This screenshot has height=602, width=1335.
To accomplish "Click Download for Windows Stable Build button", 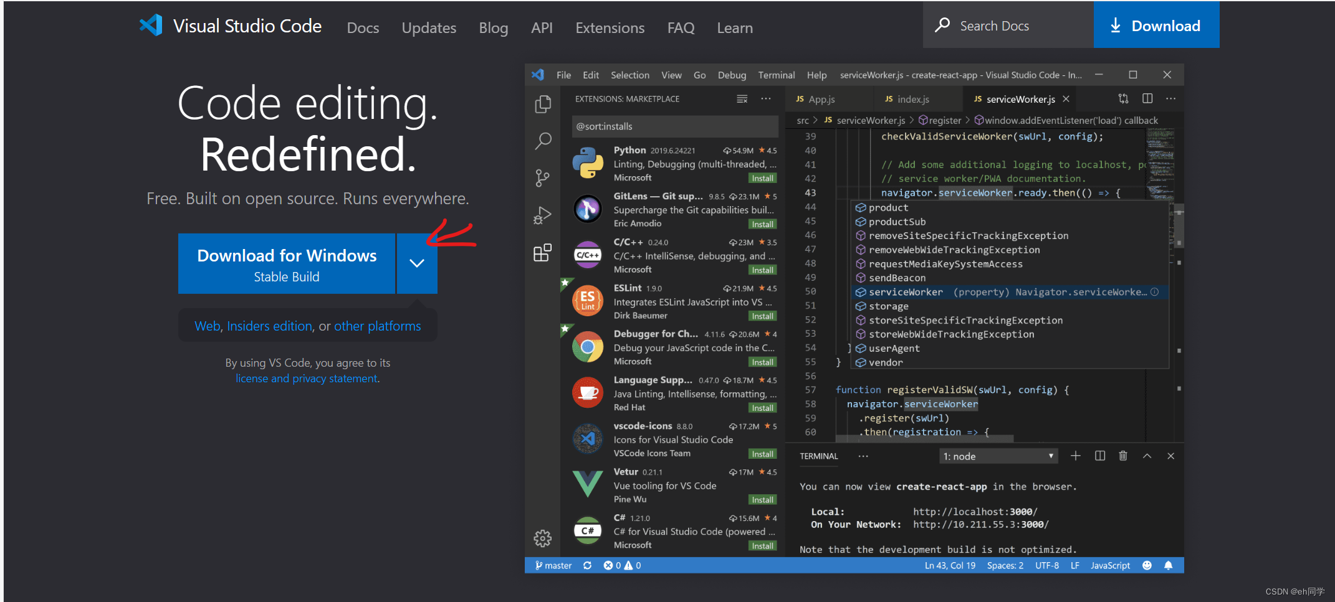I will pos(287,263).
